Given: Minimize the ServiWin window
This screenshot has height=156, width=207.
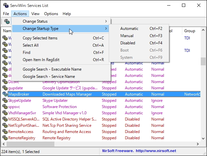Looking at the screenshot, I should [169, 5].
